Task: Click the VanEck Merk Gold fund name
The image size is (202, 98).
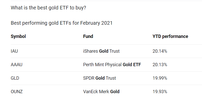Action: [101, 92]
